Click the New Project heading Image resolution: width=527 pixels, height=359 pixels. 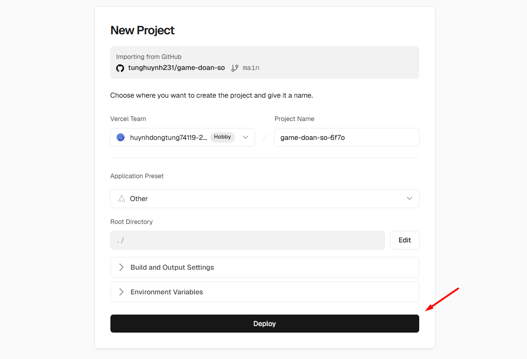[143, 30]
